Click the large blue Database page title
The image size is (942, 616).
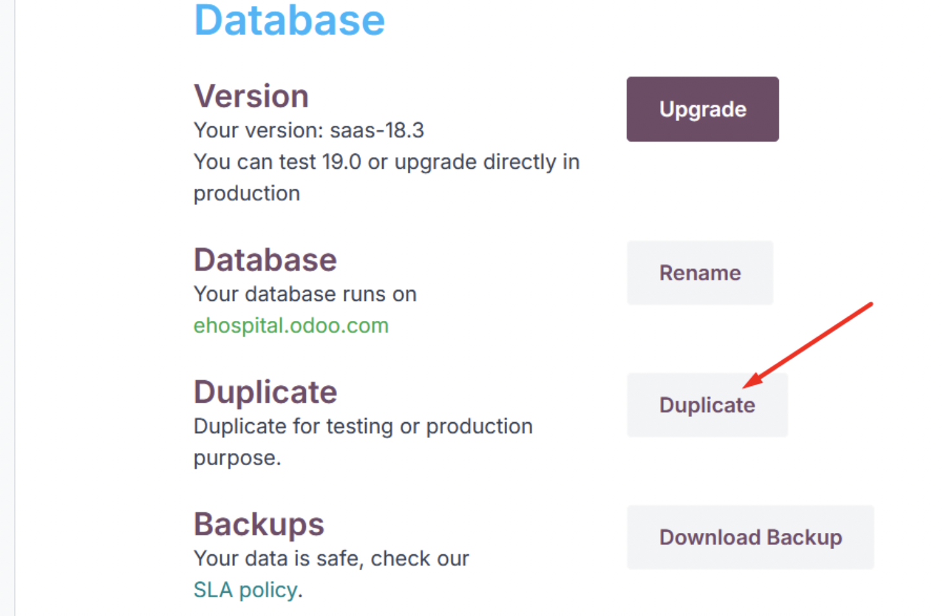(289, 20)
